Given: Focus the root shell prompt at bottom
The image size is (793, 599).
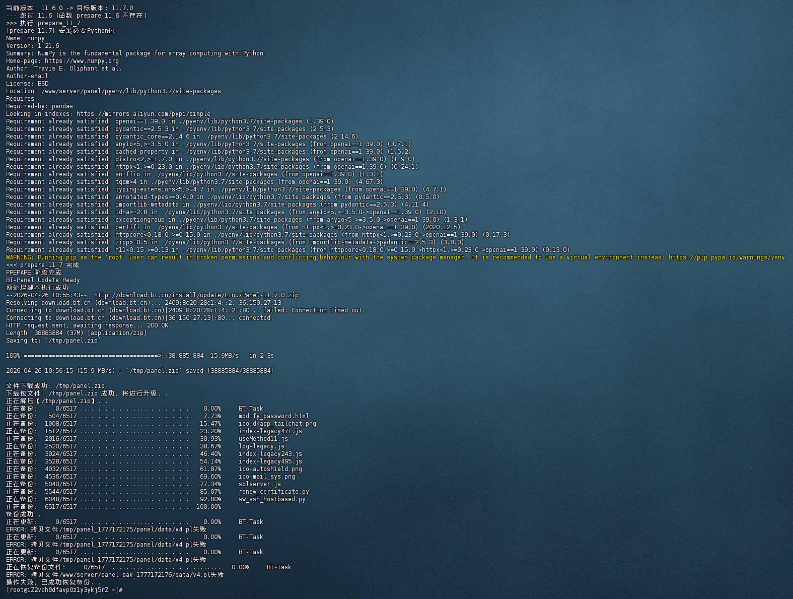Looking at the screenshot, I should [x=64, y=590].
